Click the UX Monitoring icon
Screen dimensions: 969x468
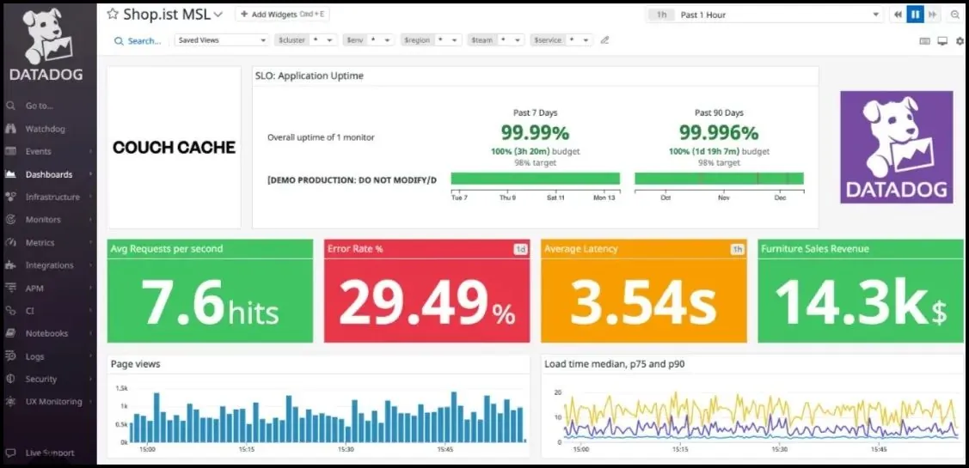(10, 401)
